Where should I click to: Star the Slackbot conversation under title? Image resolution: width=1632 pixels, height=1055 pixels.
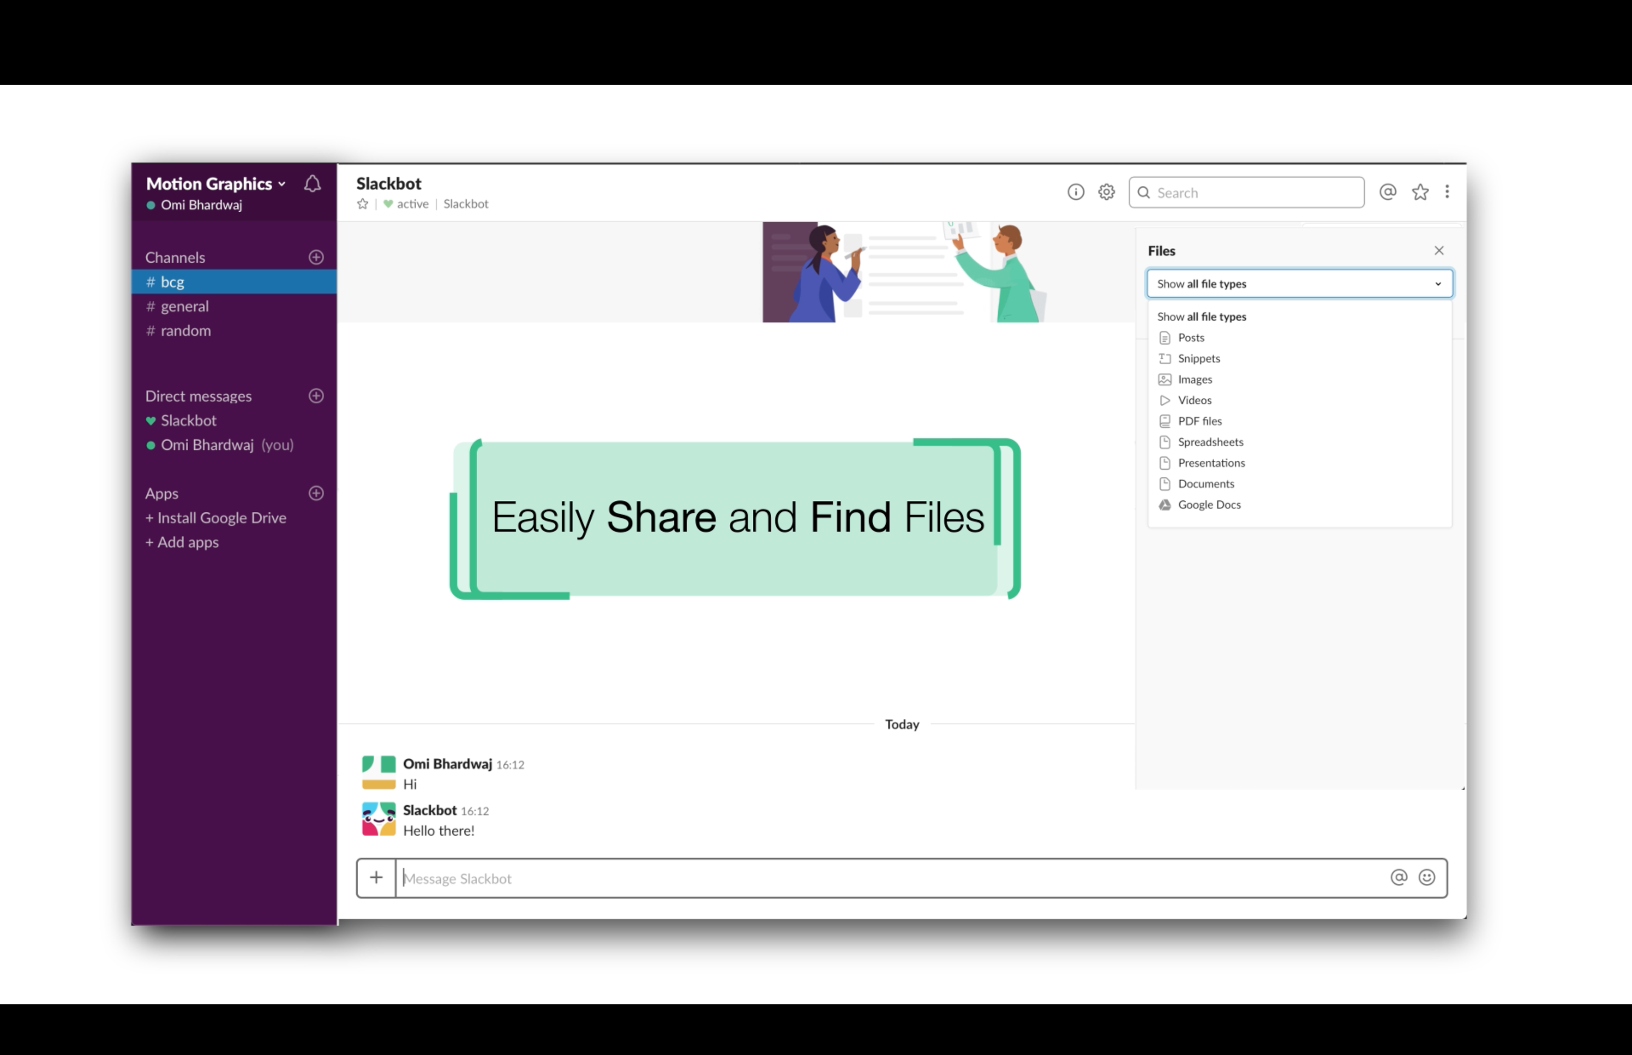click(362, 204)
